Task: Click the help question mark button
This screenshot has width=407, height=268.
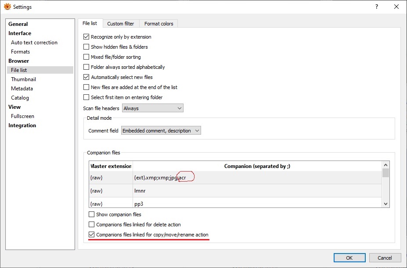Action: [x=376, y=7]
